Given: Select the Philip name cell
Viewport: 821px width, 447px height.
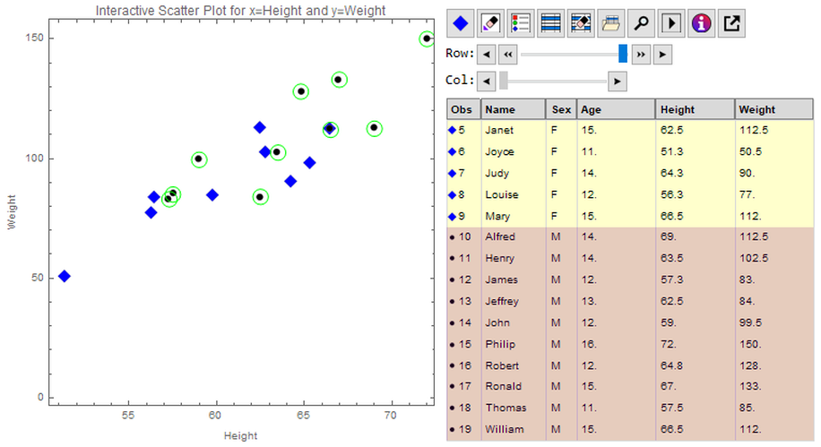Looking at the screenshot, I should 514,344.
